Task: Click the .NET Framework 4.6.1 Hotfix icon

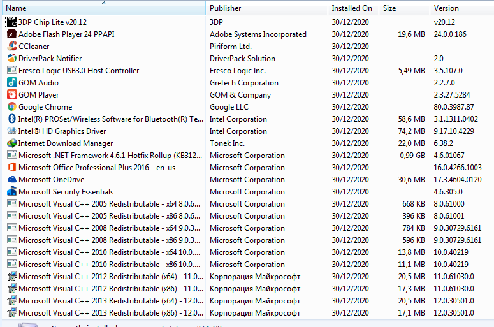Action: pyautogui.click(x=12, y=156)
